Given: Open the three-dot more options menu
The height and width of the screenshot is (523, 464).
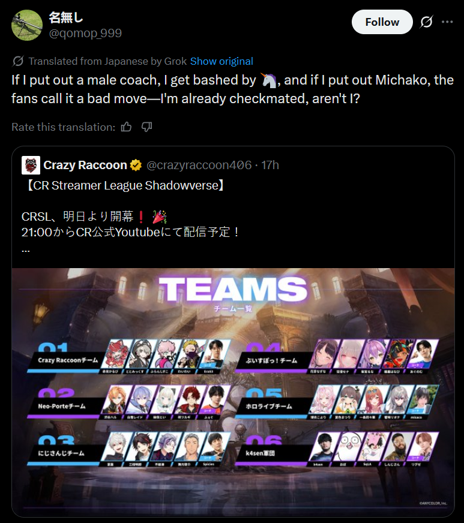Looking at the screenshot, I should (447, 22).
